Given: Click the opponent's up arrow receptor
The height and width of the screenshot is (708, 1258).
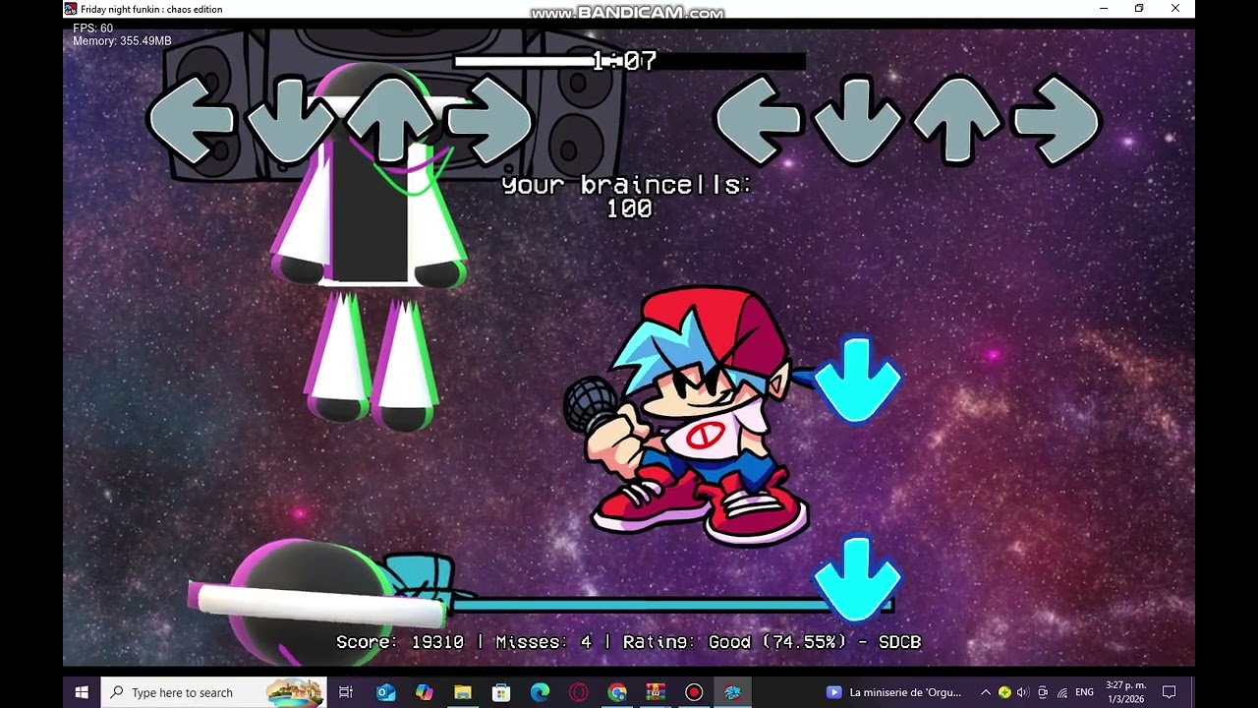Looking at the screenshot, I should click(390, 120).
